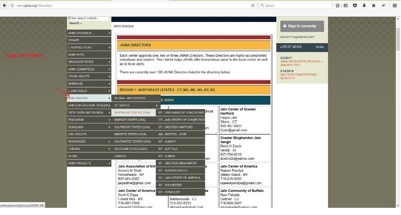Click the site information icon in address bar
This screenshot has height=215, width=401.
tap(12, 5)
